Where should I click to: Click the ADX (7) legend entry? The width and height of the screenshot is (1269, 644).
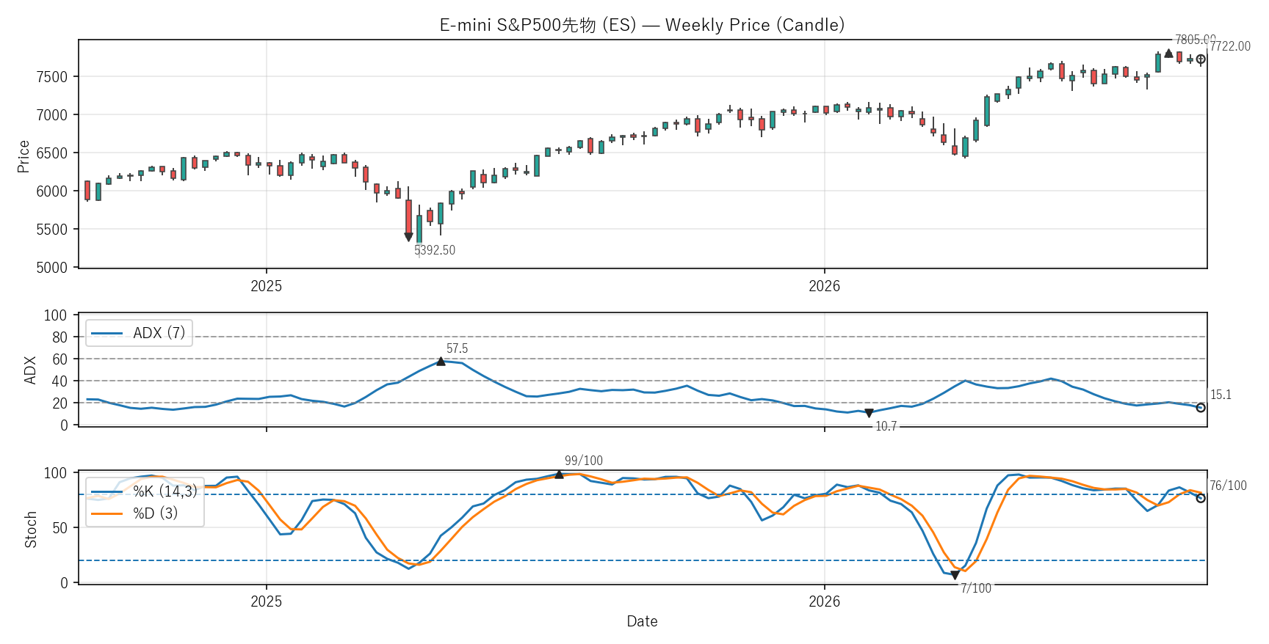[139, 333]
